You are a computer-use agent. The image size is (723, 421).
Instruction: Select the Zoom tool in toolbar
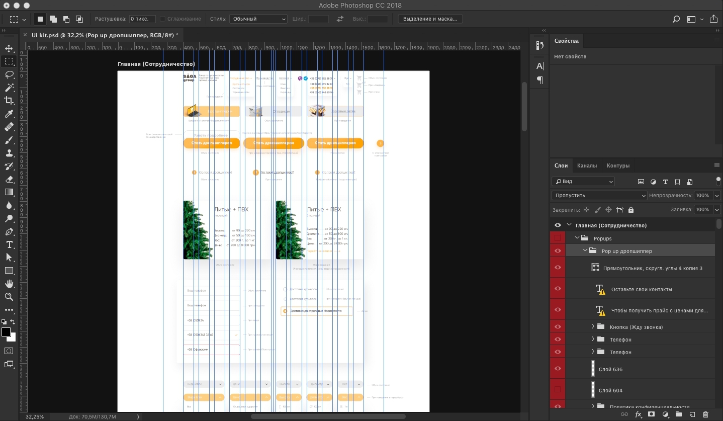pos(9,297)
